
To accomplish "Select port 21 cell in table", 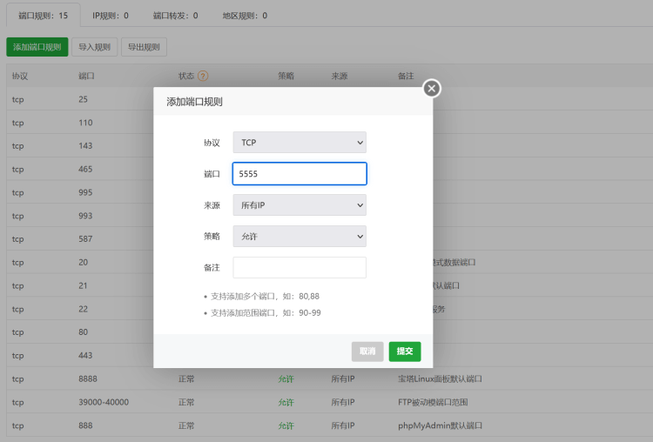I will 83,285.
